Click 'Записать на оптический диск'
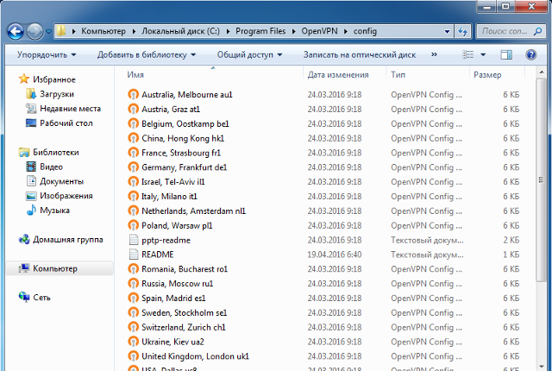Screen dimensions: 552x371 tap(360, 55)
